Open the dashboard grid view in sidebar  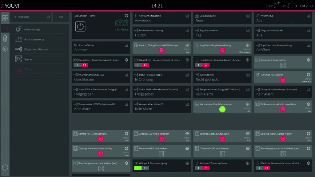(x=5, y=18)
